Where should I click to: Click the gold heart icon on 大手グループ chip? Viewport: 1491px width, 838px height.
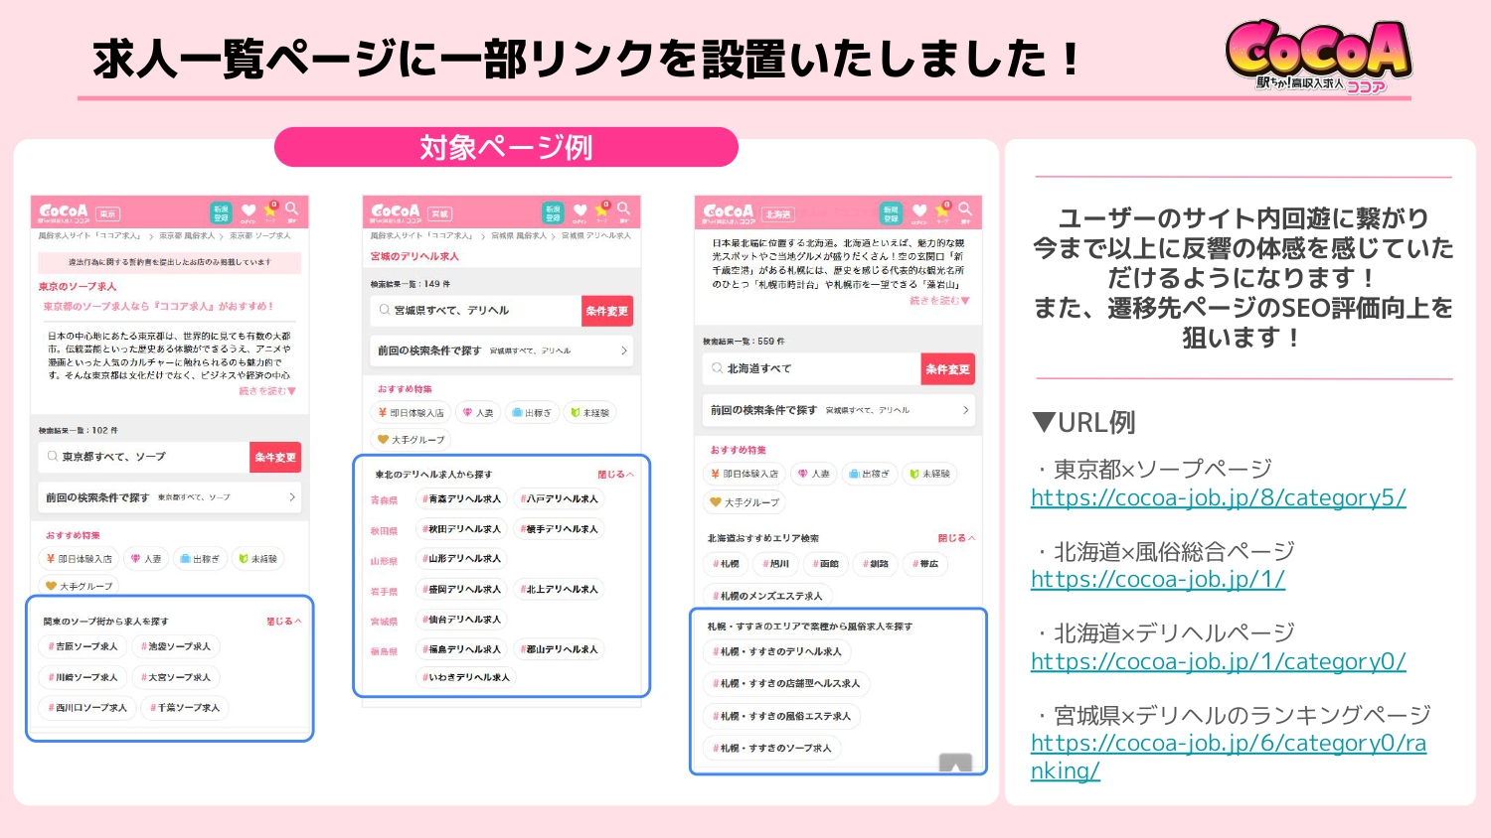click(x=51, y=585)
